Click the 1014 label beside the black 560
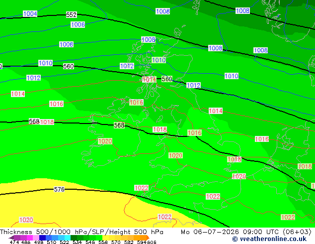The image size is (315, 244). tap(149, 80)
